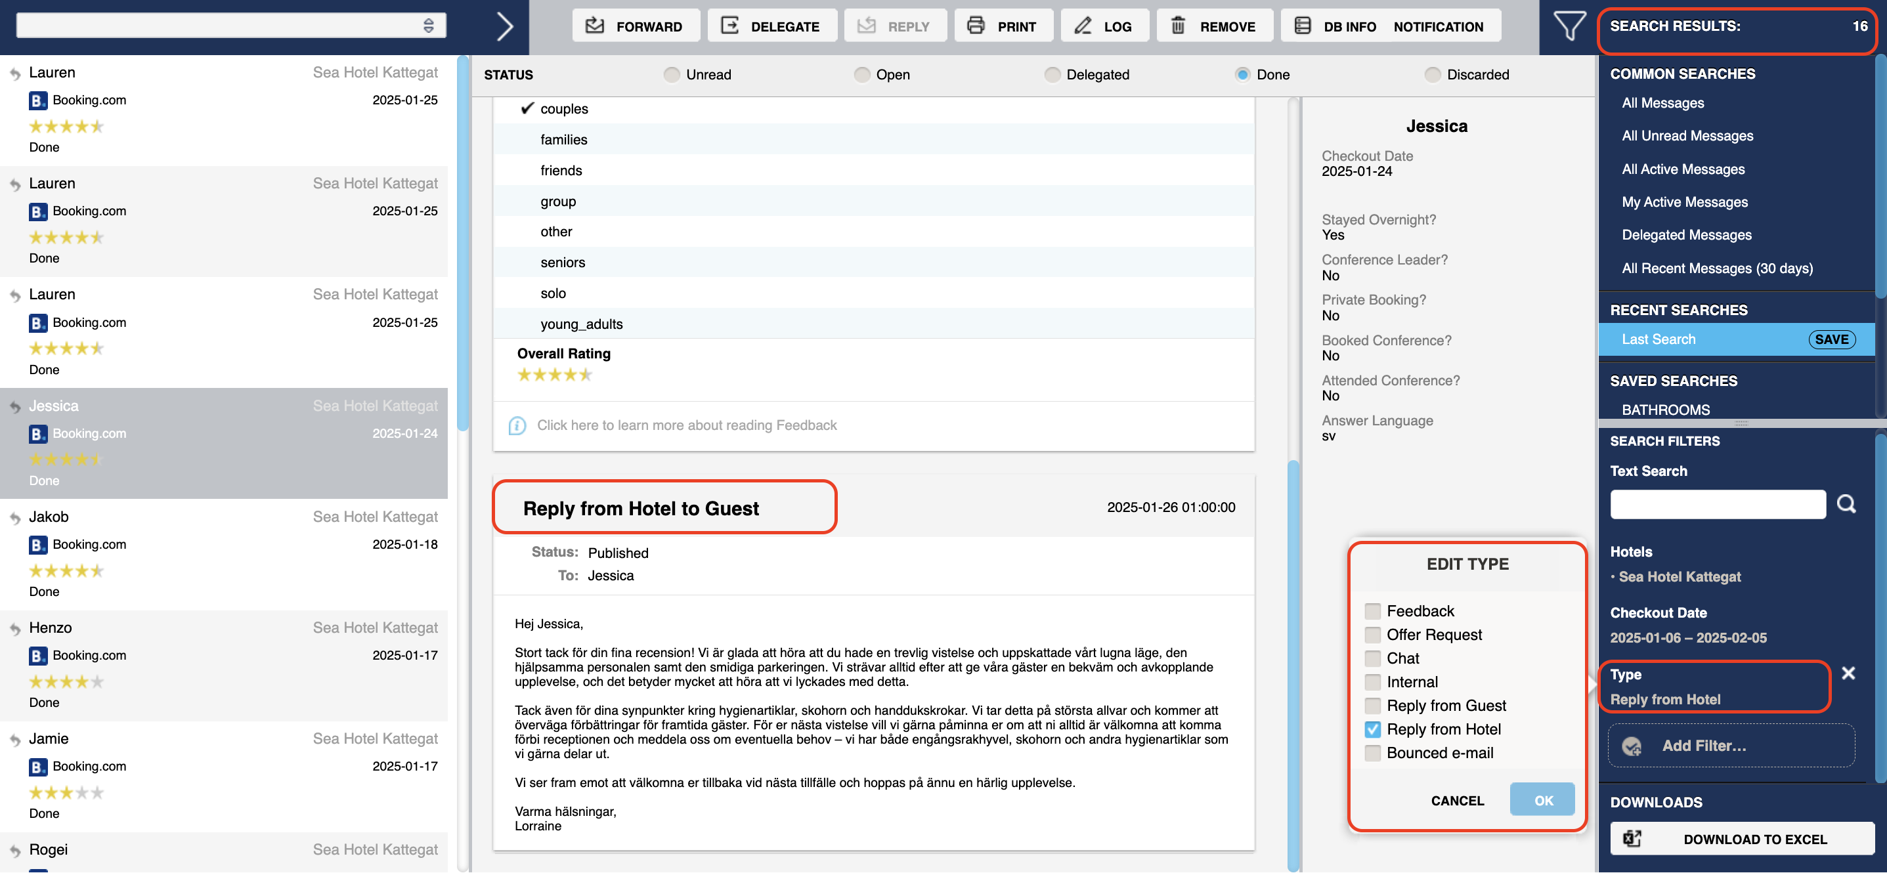Open Delegated Messages search
Viewport: 1887px width, 873px height.
point(1687,235)
